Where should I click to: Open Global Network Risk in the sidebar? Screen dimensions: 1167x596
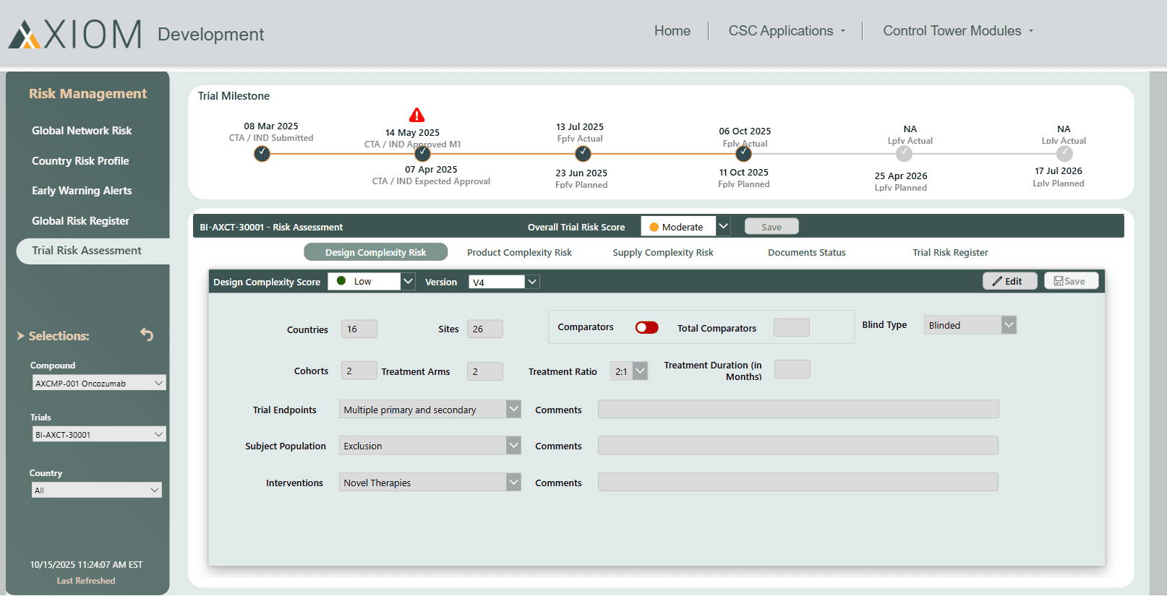[x=82, y=131]
